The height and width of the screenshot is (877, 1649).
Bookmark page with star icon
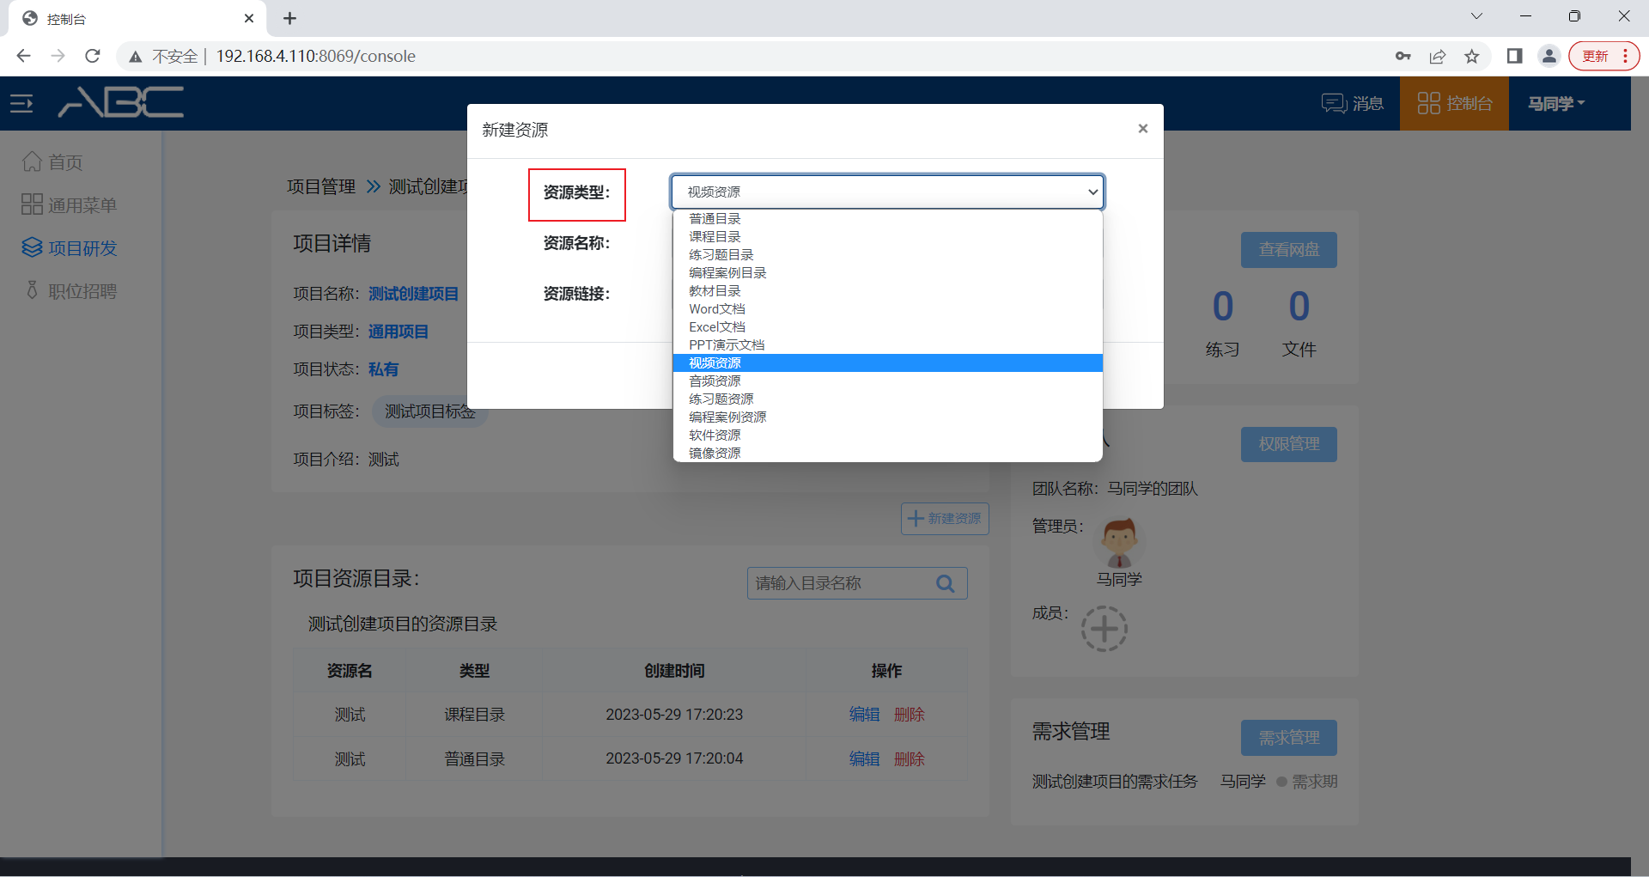pos(1472,57)
